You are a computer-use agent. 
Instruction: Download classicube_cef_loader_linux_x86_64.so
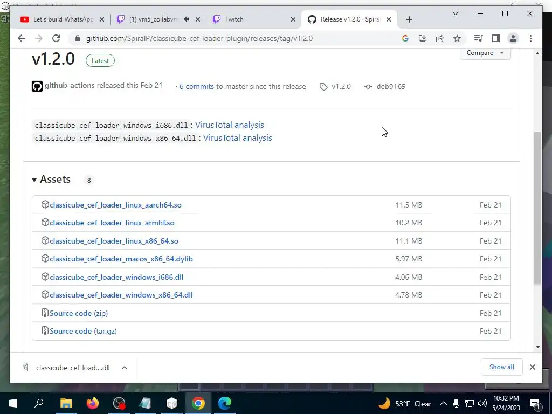tap(114, 241)
